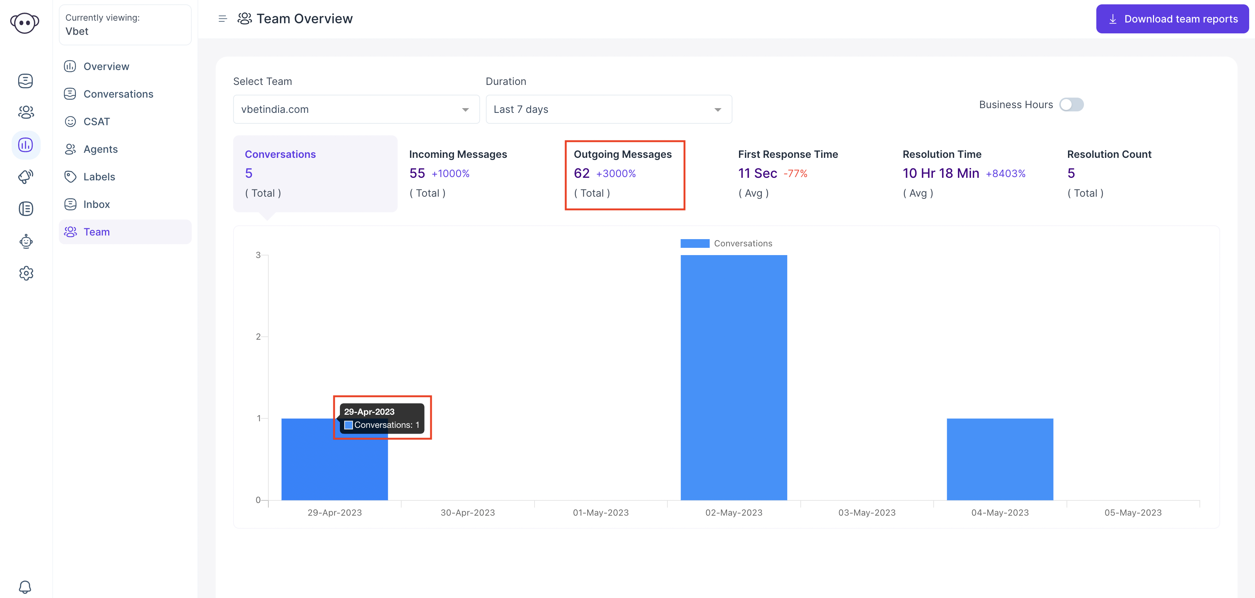The image size is (1255, 598).
Task: Open the campaigns megaphone icon
Action: point(26,176)
